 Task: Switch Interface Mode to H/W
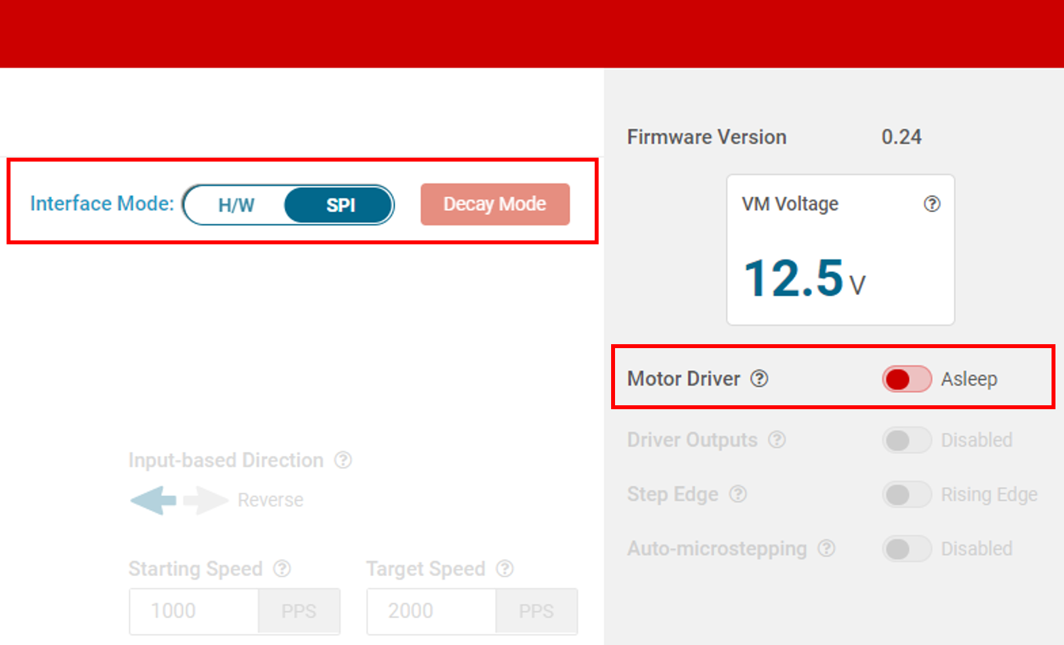[236, 205]
